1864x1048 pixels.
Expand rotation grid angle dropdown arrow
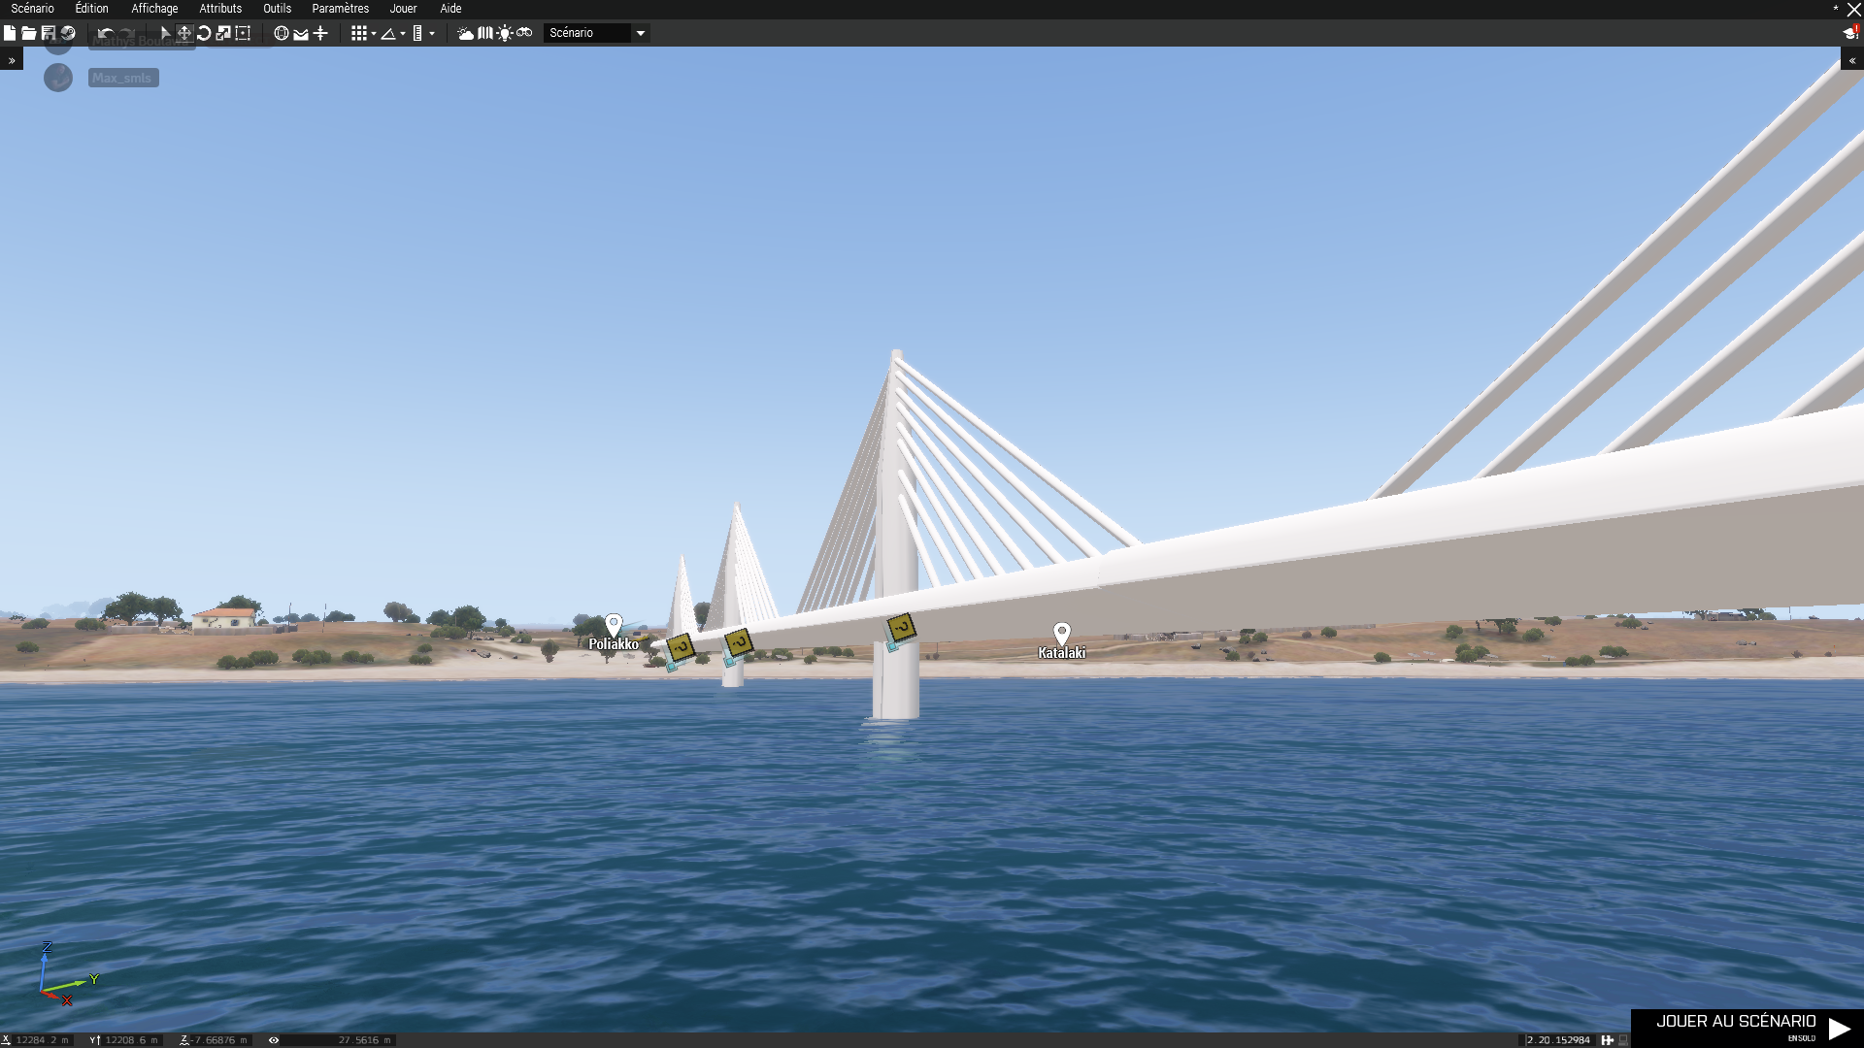pyautogui.click(x=403, y=34)
